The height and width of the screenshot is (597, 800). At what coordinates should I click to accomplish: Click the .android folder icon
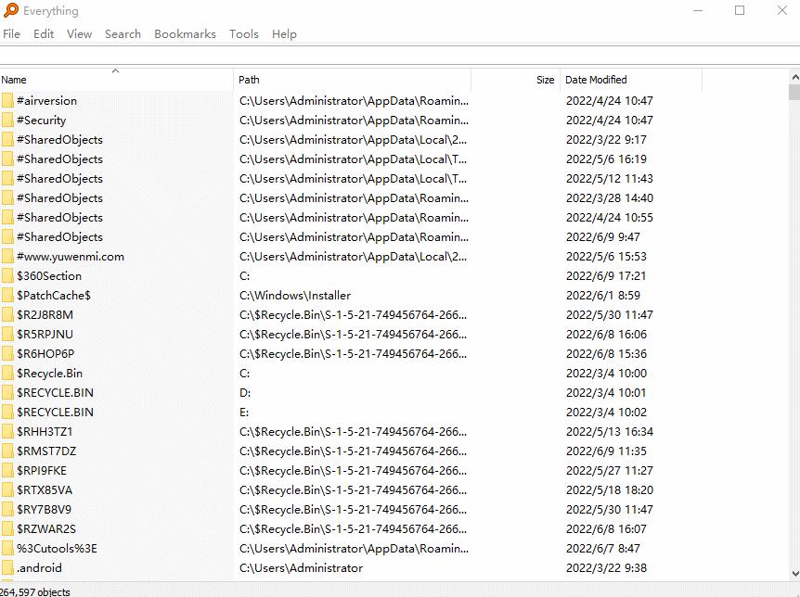[7, 567]
